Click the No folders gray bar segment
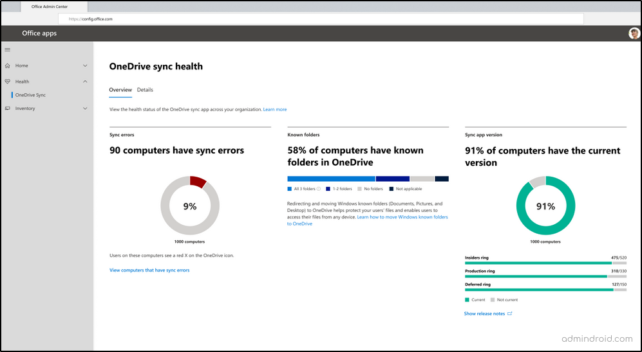 pyautogui.click(x=422, y=179)
